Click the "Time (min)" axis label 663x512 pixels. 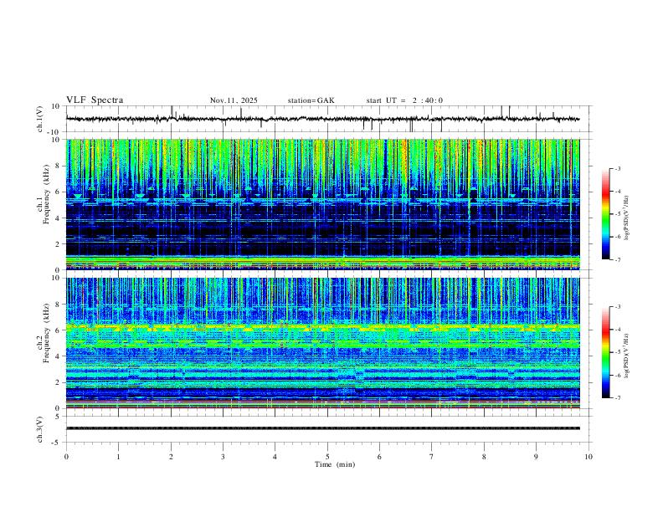point(335,464)
